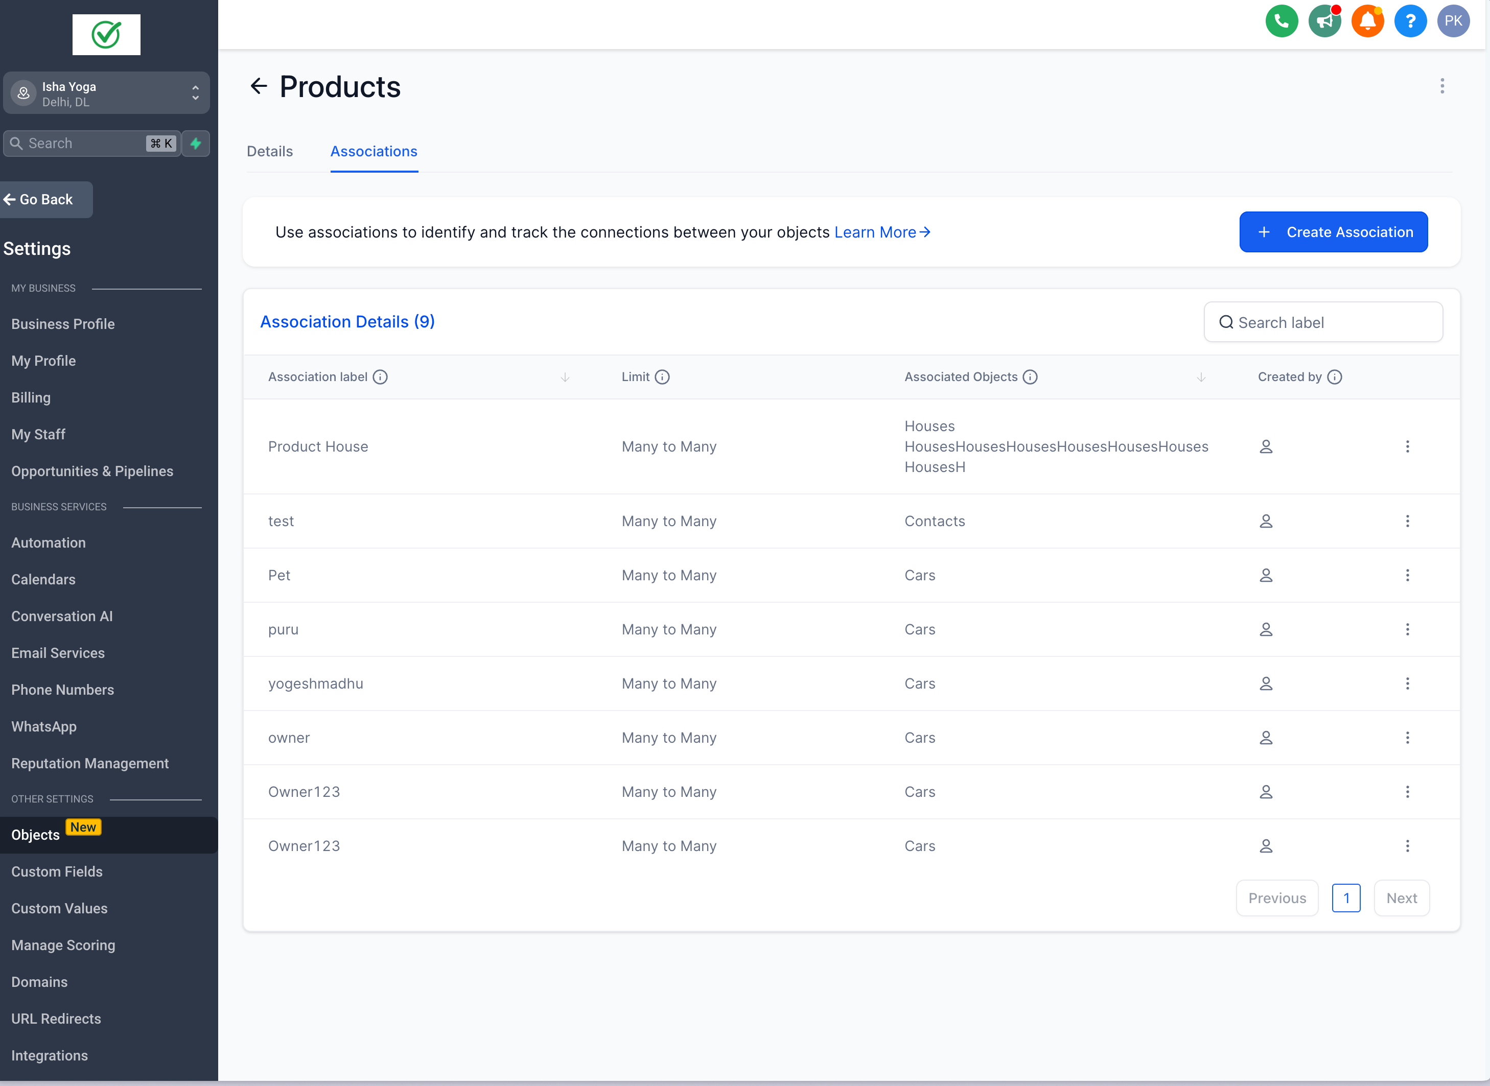Sort by the Association label column arrow
Image resolution: width=1490 pixels, height=1086 pixels.
pyautogui.click(x=565, y=376)
